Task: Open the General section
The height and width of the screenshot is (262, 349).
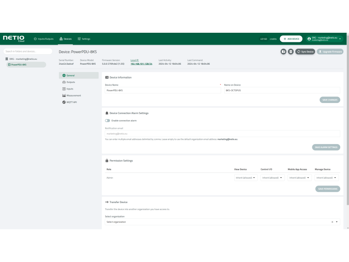Action: coord(79,75)
